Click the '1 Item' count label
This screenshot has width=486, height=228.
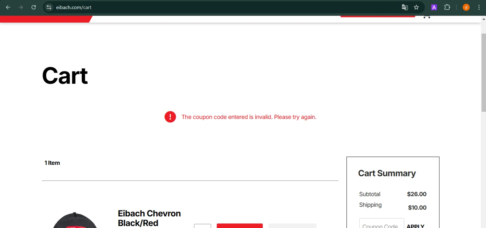(52, 163)
